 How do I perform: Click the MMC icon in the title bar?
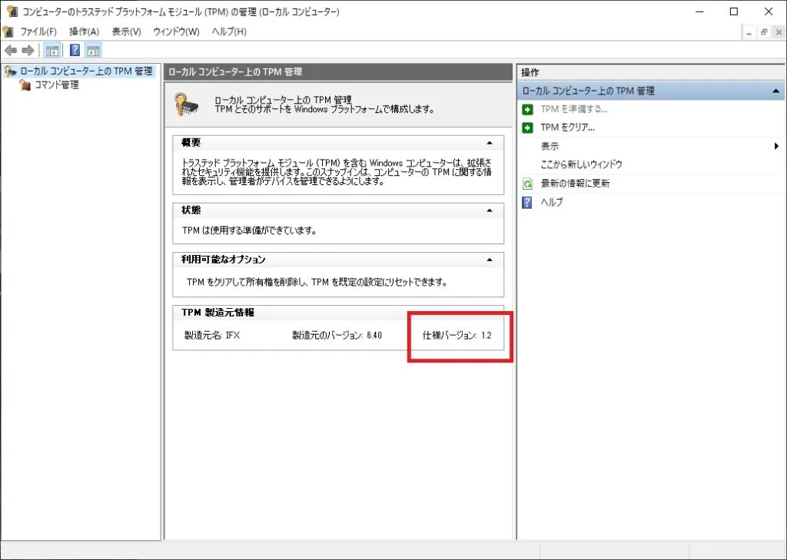(x=12, y=11)
